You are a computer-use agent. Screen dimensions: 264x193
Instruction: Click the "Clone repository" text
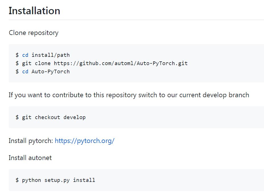pos(34,33)
